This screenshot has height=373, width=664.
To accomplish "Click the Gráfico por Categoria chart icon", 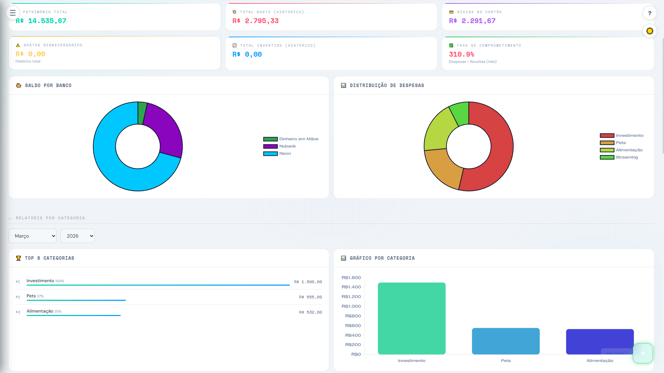I will [x=343, y=258].
